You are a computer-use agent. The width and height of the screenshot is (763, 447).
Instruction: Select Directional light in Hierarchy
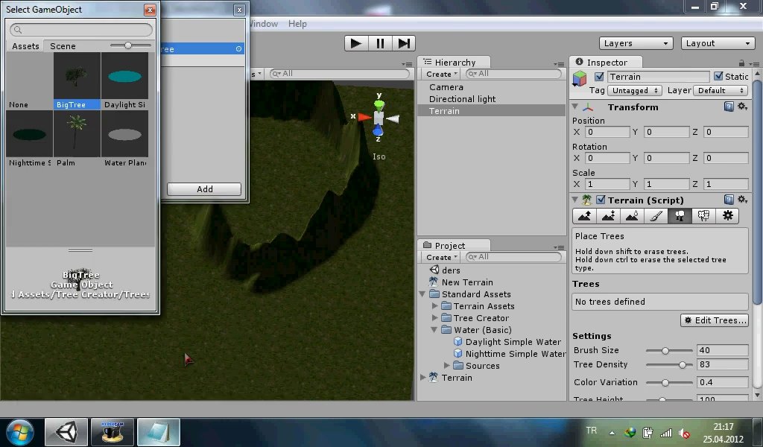462,99
